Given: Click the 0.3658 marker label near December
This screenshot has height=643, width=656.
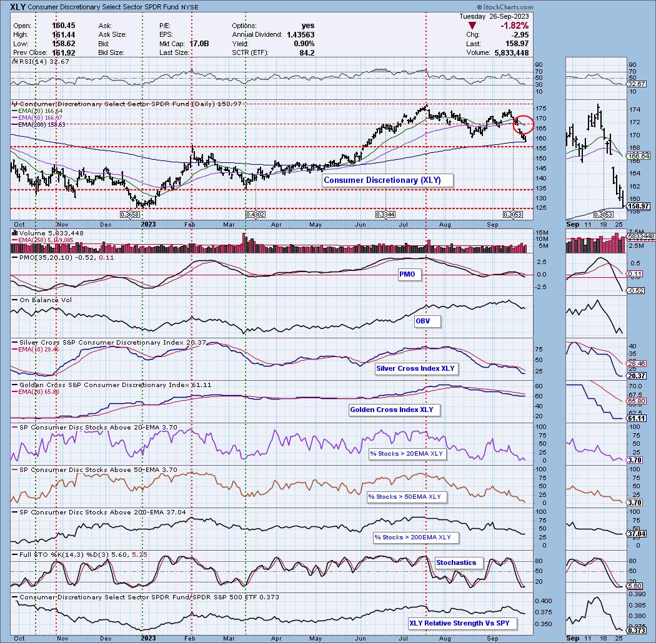Looking at the screenshot, I should coord(130,214).
